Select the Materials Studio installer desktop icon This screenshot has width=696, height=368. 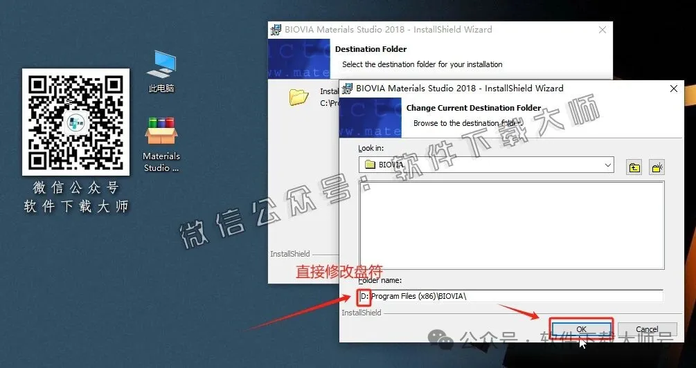161,145
